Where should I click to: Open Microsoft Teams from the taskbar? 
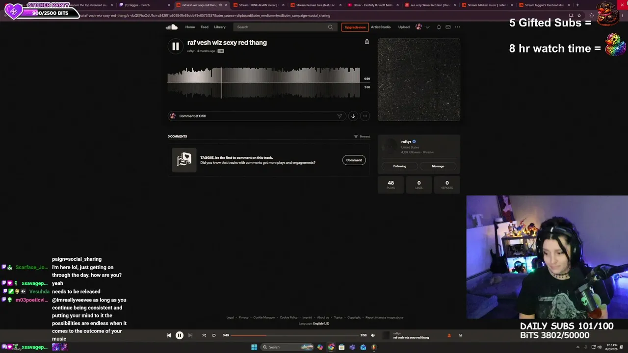352,347
